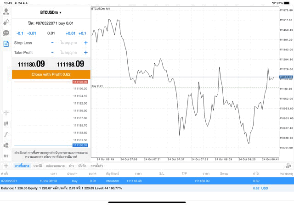The image size is (294, 205).
Task: Expand the BTCUSDm symbol dropdown
Action: point(51,12)
